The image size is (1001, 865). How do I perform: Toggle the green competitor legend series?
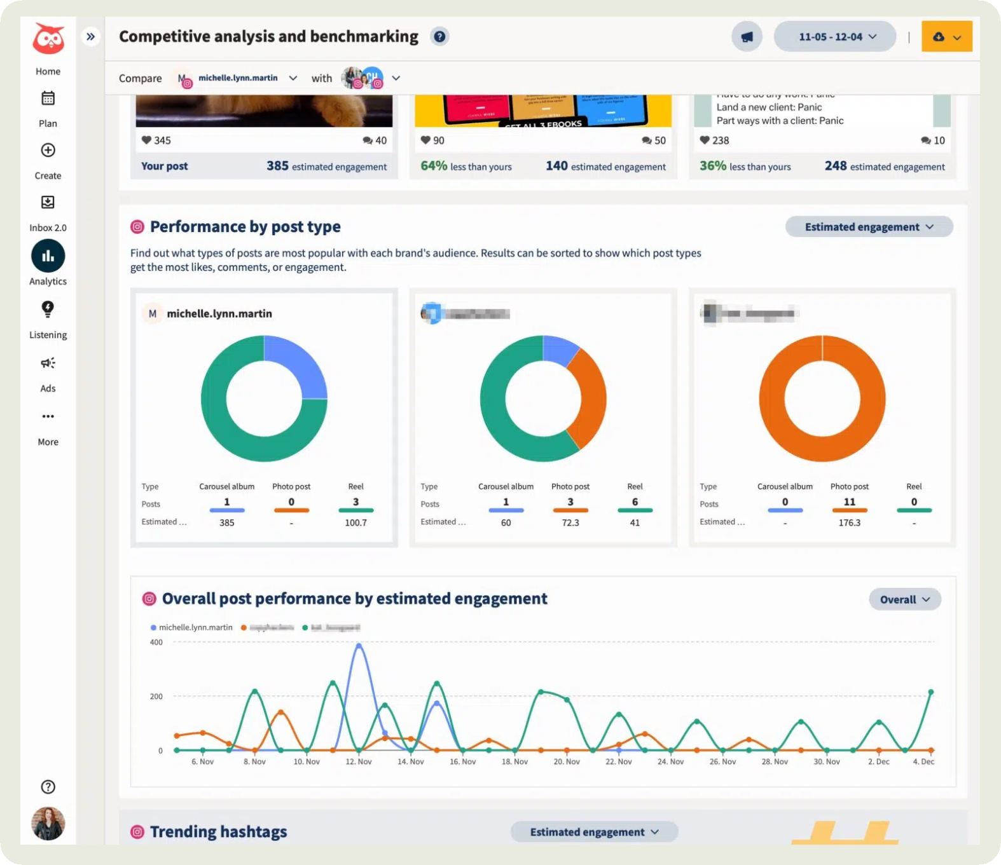(x=331, y=627)
